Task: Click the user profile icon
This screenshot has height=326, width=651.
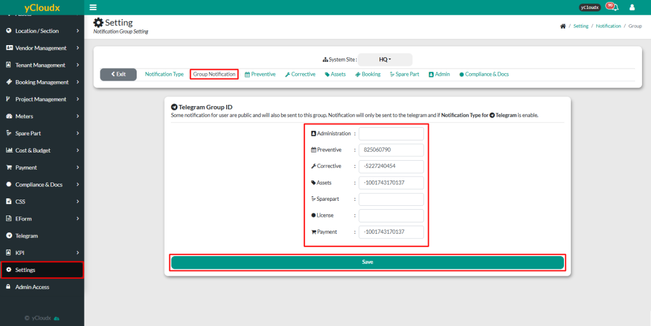Action: [632, 8]
